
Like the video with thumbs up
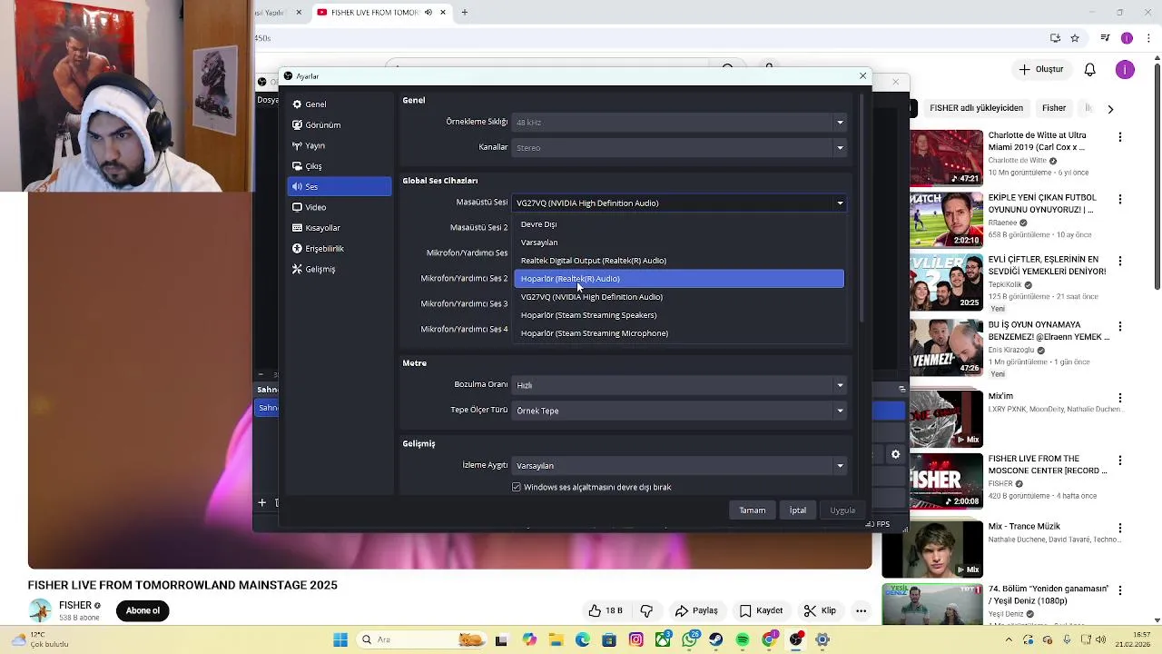pos(604,611)
